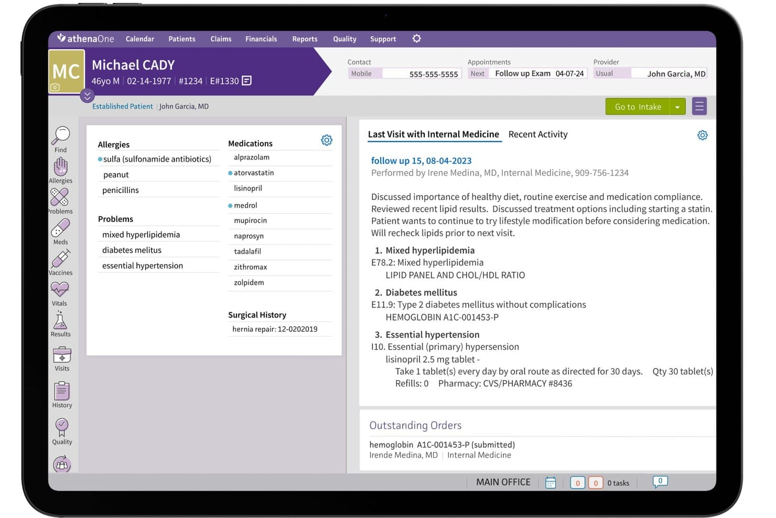This screenshot has height=518, width=776.
Task: Open follow up 15, 08-04-2023 link
Action: (421, 161)
